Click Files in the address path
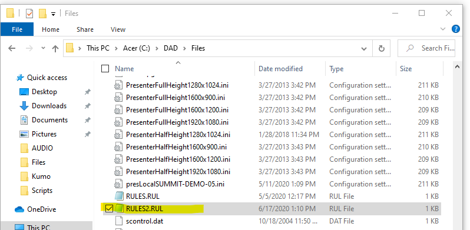This screenshot has width=470, height=230. point(198,48)
